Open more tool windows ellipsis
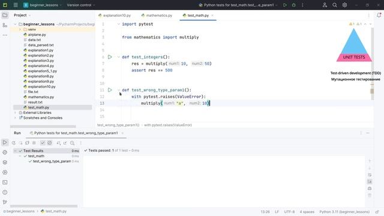The image size is (384, 216). coord(5,35)
